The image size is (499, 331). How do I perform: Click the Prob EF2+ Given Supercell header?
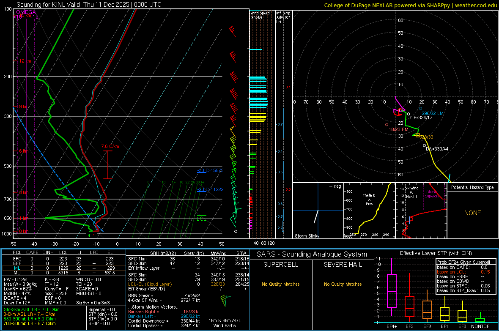point(463,262)
